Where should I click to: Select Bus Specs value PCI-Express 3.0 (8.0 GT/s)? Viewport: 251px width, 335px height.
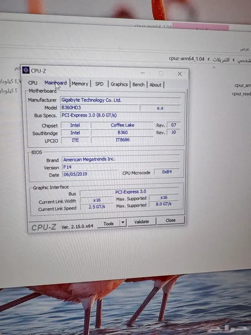point(120,115)
